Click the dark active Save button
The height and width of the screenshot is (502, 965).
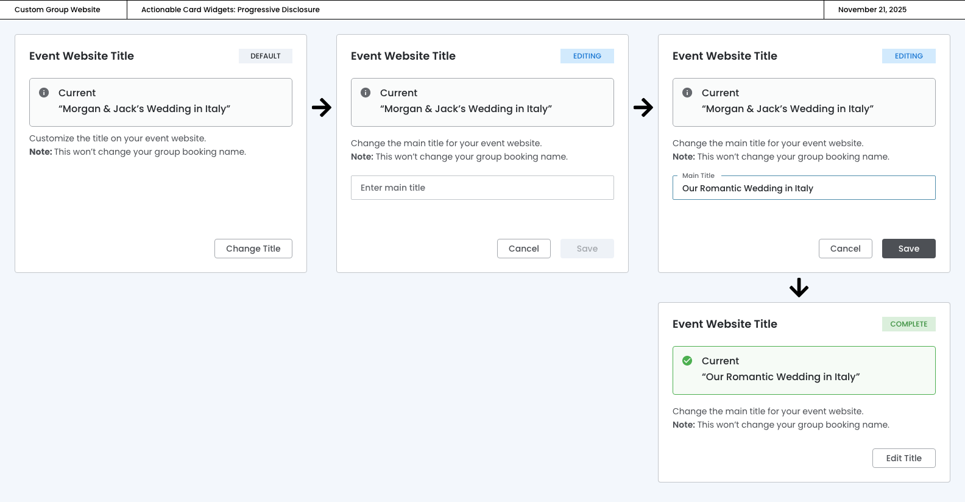(908, 249)
